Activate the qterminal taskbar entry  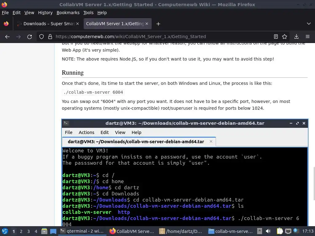click(x=82, y=231)
